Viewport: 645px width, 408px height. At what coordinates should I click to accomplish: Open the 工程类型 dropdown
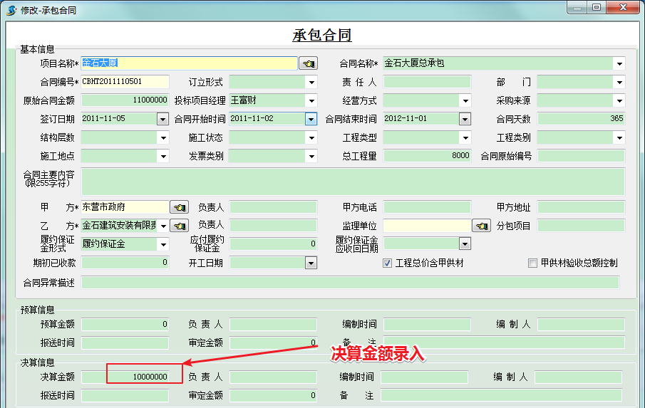465,137
